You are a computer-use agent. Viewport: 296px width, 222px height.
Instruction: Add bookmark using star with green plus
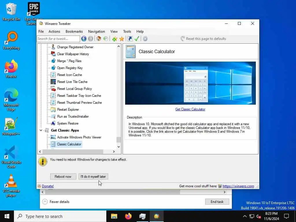click(x=114, y=39)
